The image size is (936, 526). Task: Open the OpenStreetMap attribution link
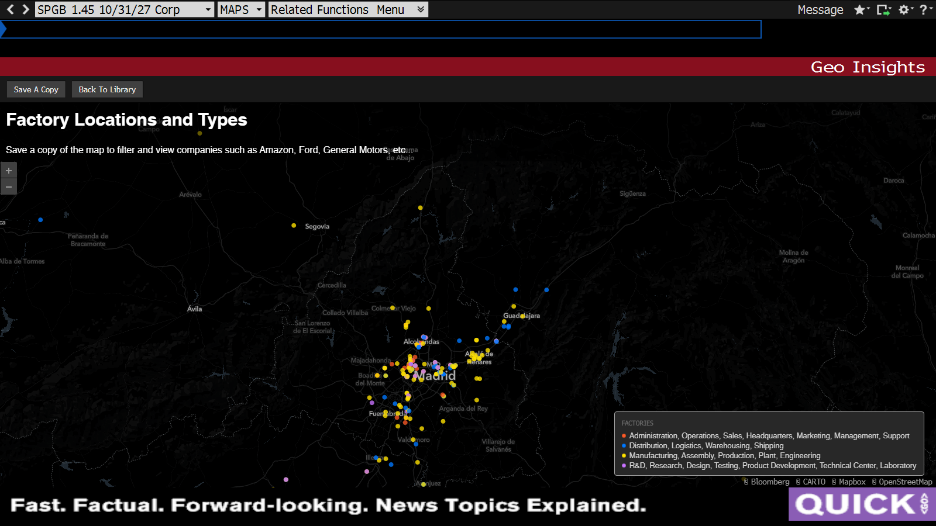click(x=902, y=482)
